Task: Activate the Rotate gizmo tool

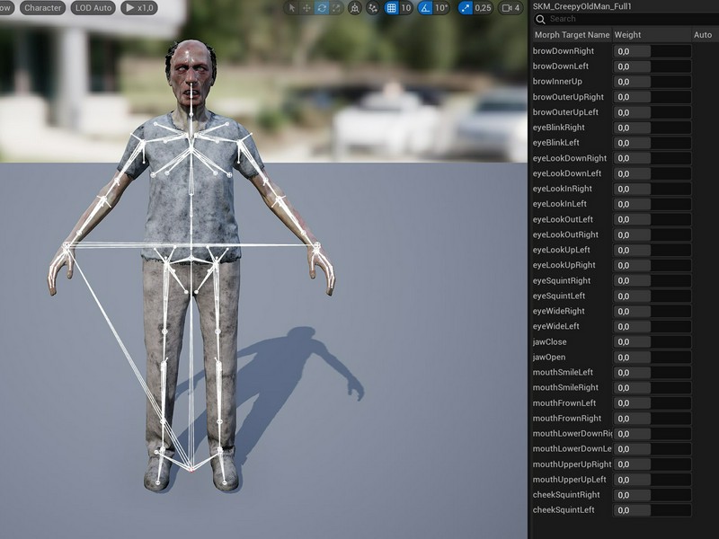Action: point(322,8)
